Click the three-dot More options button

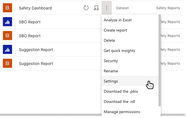(x=107, y=8)
